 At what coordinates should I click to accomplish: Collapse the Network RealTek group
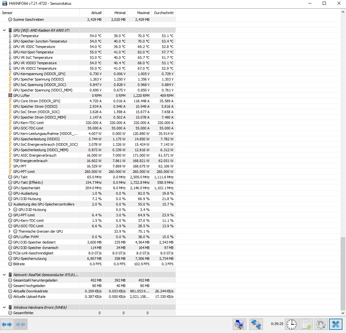[x=4, y=275]
